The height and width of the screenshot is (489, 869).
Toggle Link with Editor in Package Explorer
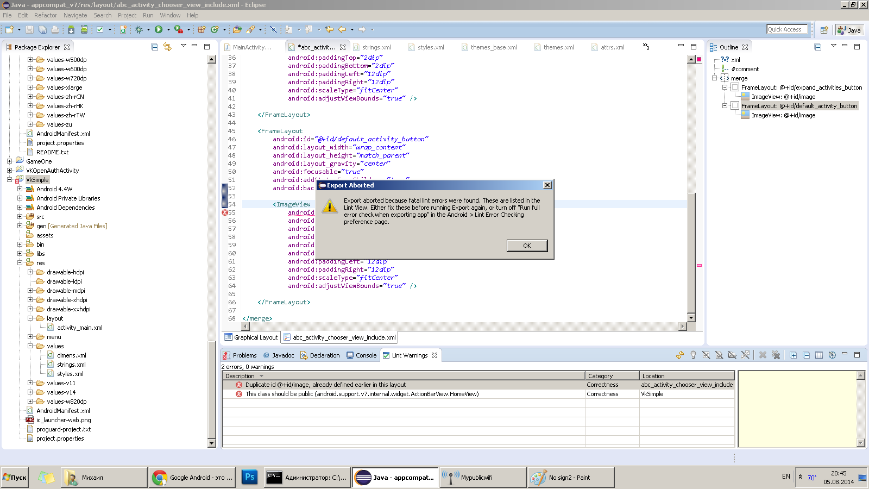click(167, 47)
